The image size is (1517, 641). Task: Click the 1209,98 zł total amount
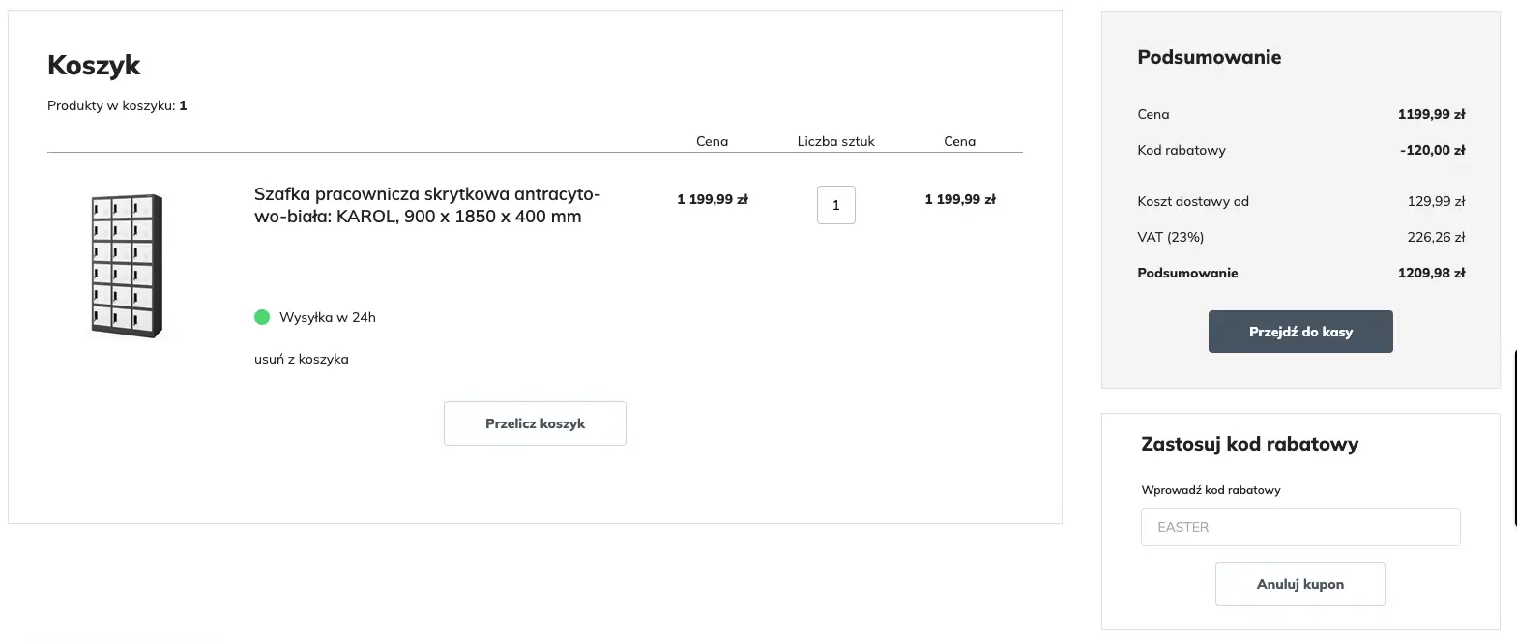pyautogui.click(x=1431, y=273)
